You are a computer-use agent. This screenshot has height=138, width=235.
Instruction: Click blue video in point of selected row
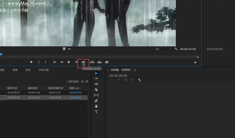coord(75,97)
